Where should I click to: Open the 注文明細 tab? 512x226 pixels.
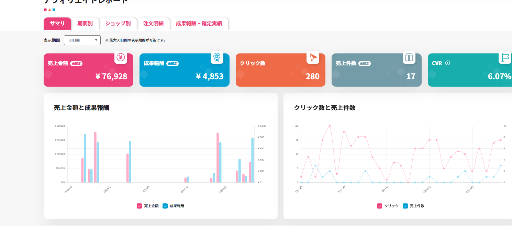click(153, 24)
